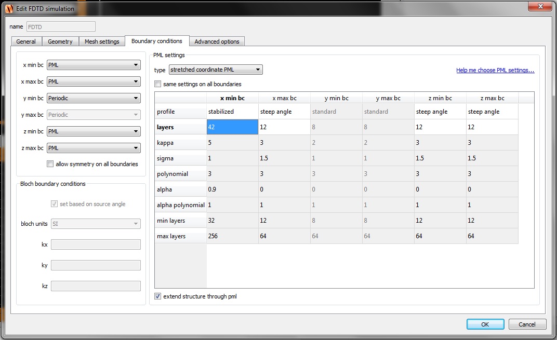The height and width of the screenshot is (340, 557).
Task: Click the steep angle profile cell for x max bc
Action: pos(284,111)
